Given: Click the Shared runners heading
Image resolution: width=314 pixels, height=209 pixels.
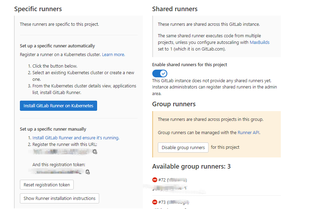Looking at the screenshot, I should coord(175,9).
